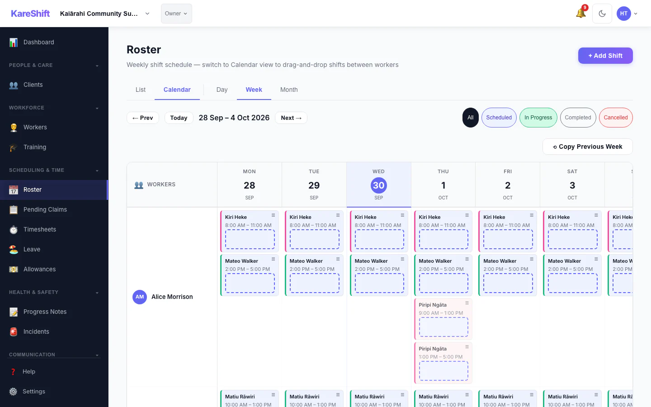Screen dimensions: 651x407
Task: Click Copy Previous Week button
Action: pyautogui.click(x=588, y=147)
